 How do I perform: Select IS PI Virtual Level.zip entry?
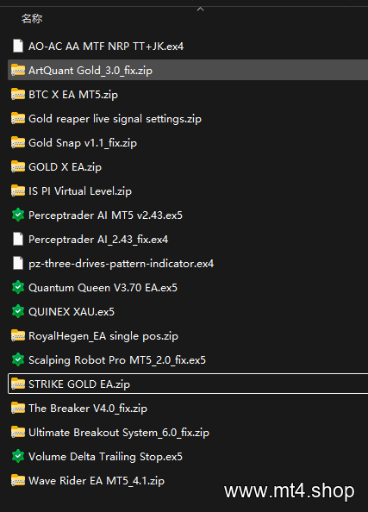(188, 191)
